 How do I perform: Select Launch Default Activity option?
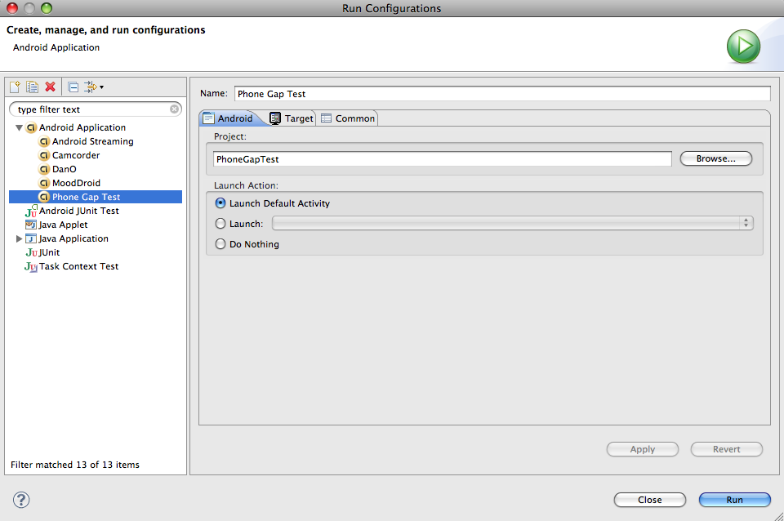coord(220,203)
